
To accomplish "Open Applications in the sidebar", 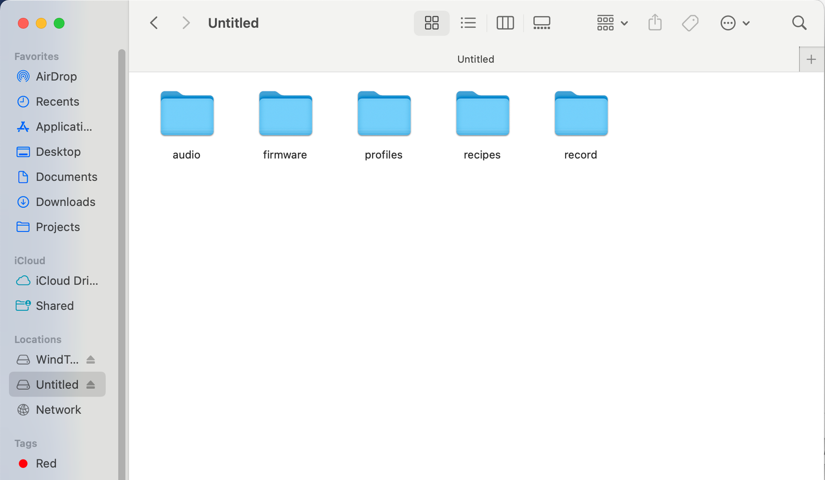I will [57, 127].
